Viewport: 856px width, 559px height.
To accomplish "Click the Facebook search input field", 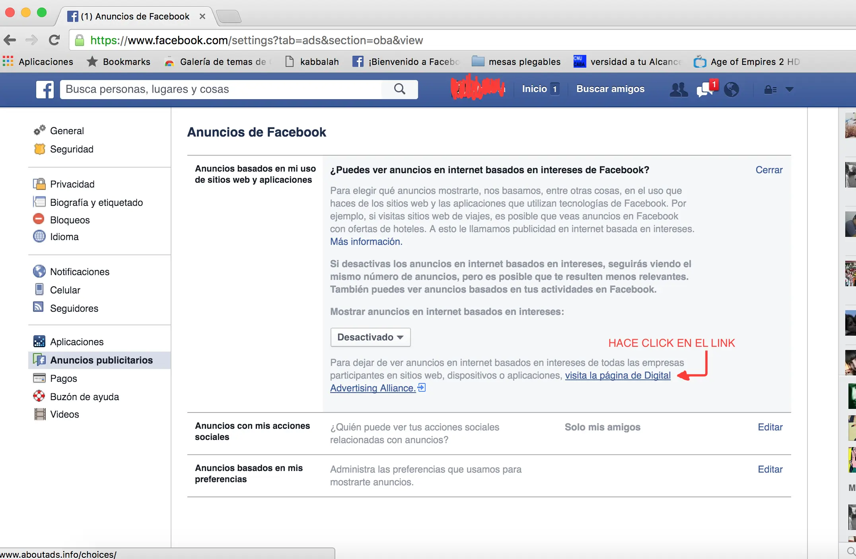I will point(221,89).
